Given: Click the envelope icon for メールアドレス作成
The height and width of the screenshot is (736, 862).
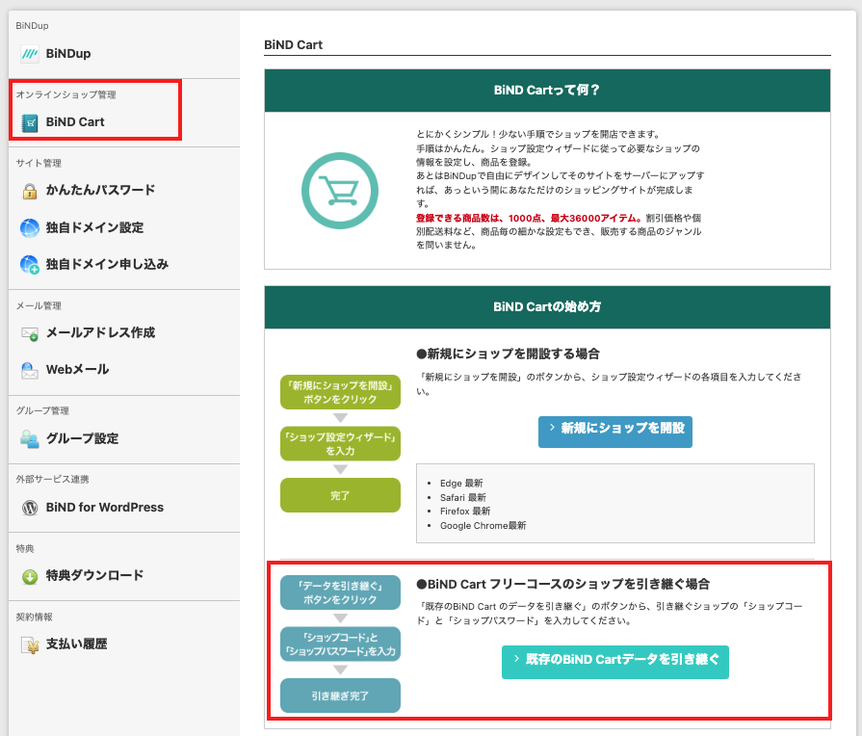Looking at the screenshot, I should coord(30,333).
